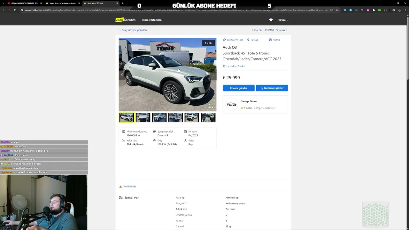Bookmark this page with the star icon
The width and height of the screenshot is (409, 230).
point(337,10)
